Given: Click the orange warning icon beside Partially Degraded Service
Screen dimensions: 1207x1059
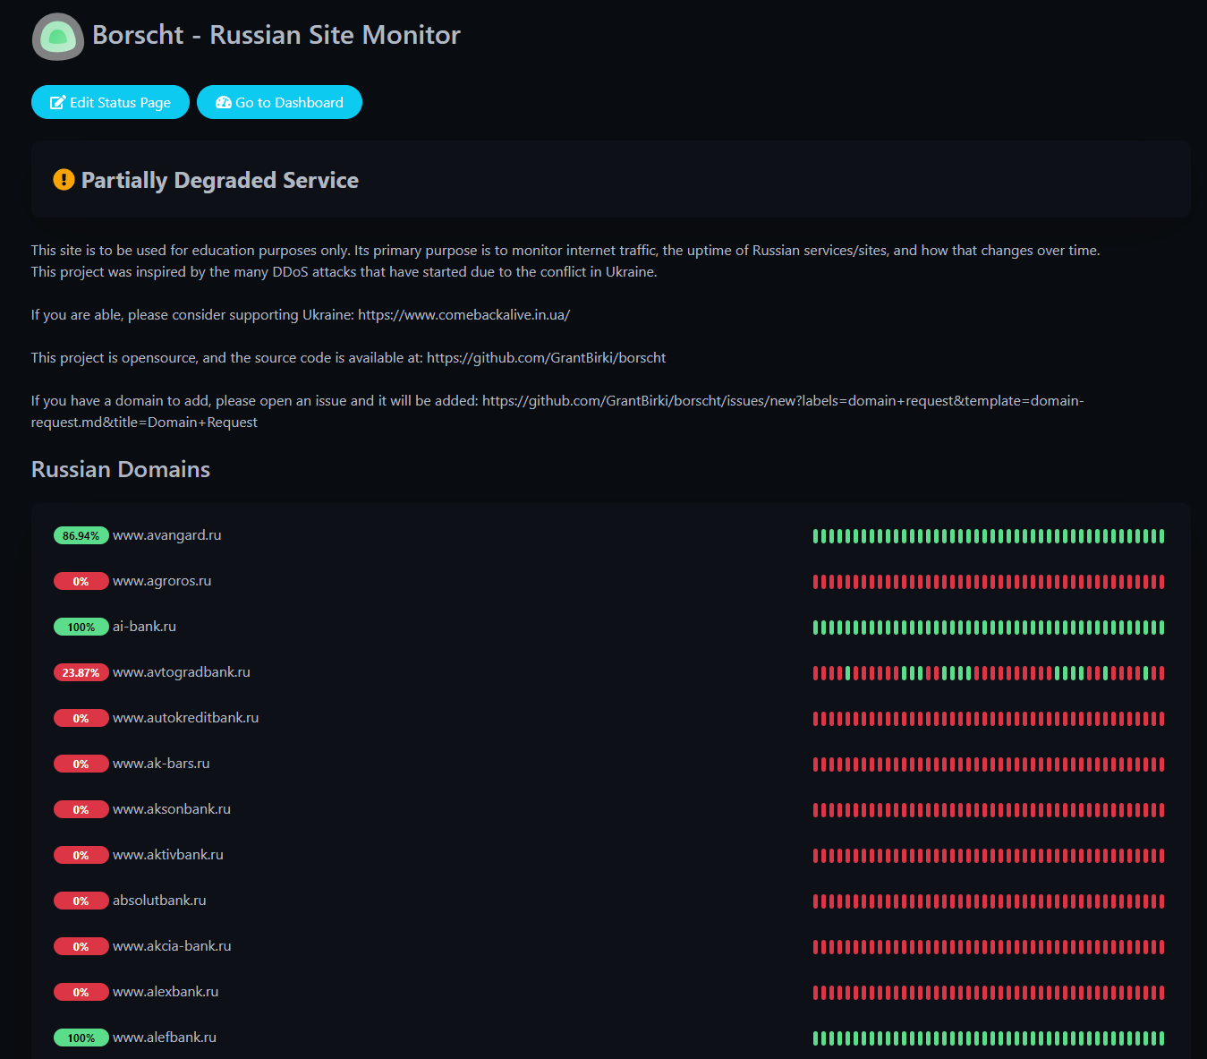Looking at the screenshot, I should click(64, 180).
